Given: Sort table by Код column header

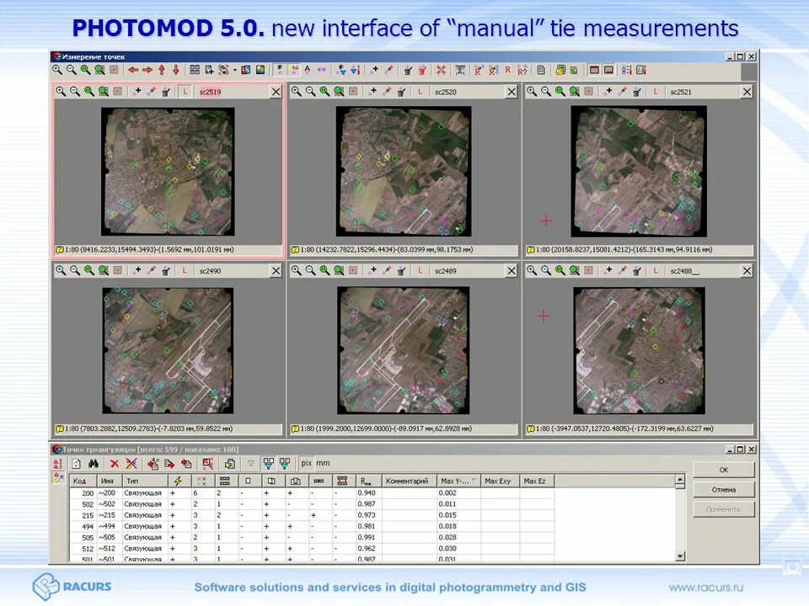Looking at the screenshot, I should point(83,481).
